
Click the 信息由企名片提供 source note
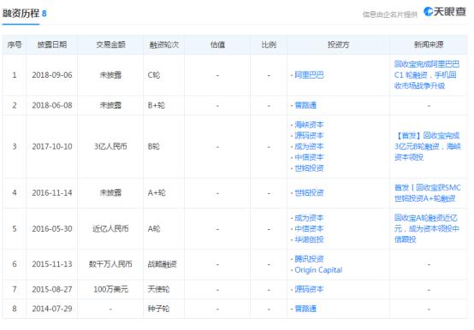(389, 15)
